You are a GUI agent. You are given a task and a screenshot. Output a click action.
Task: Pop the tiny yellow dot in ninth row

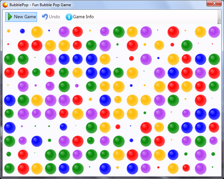(x=172, y=140)
